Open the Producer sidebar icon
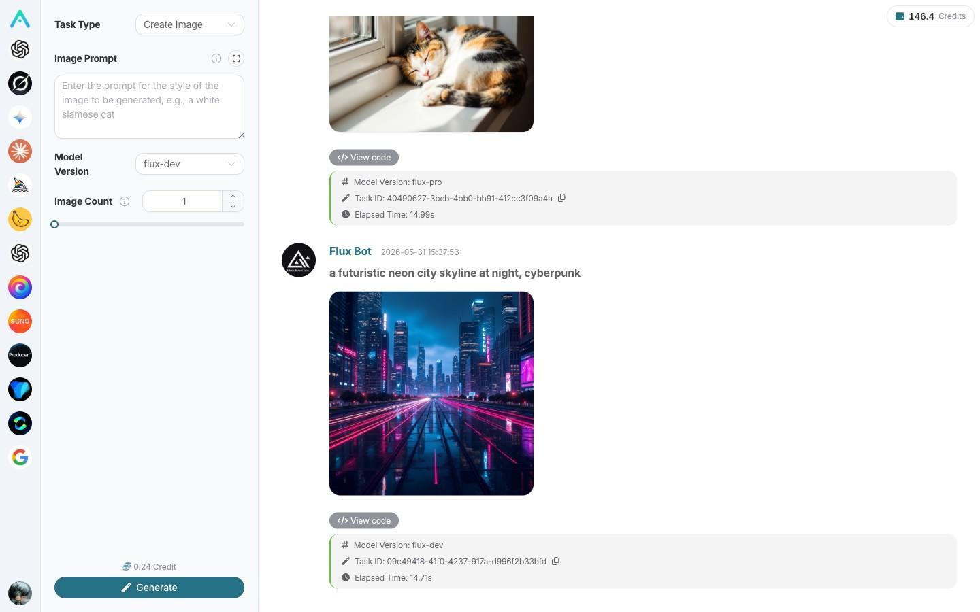Viewport: 980px width, 612px height. pos(20,355)
